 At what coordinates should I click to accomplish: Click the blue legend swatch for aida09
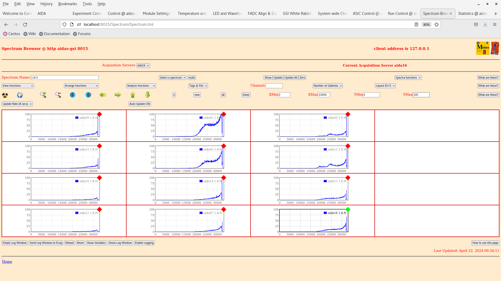(77, 118)
